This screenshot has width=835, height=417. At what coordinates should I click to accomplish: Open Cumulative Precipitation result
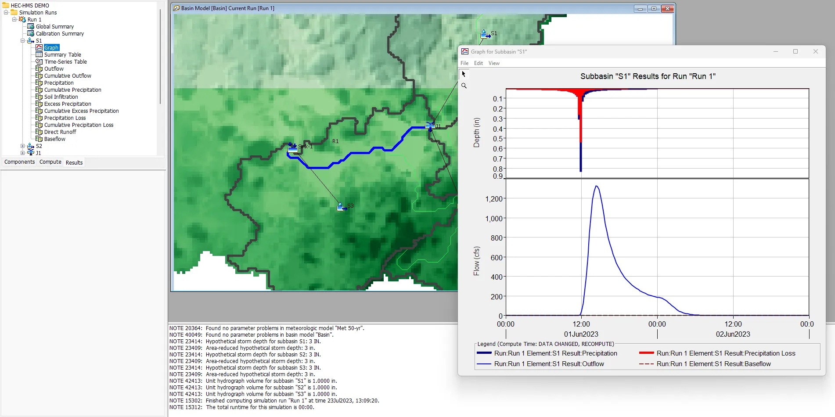click(73, 90)
